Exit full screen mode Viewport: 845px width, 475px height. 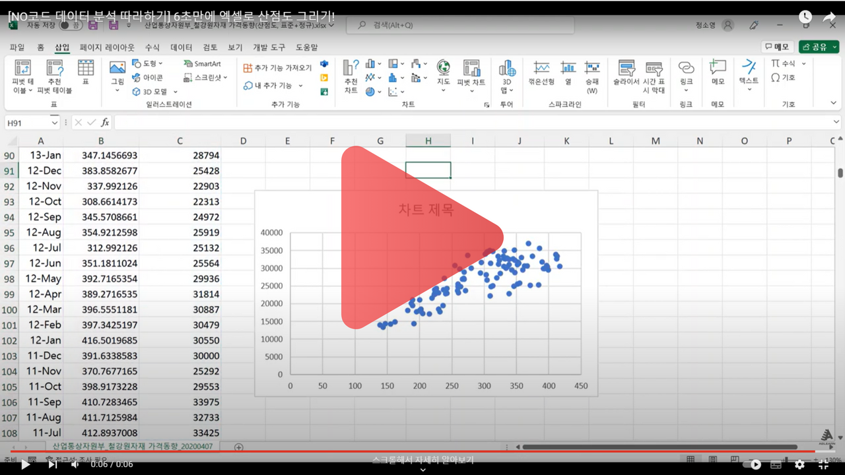coord(824,464)
